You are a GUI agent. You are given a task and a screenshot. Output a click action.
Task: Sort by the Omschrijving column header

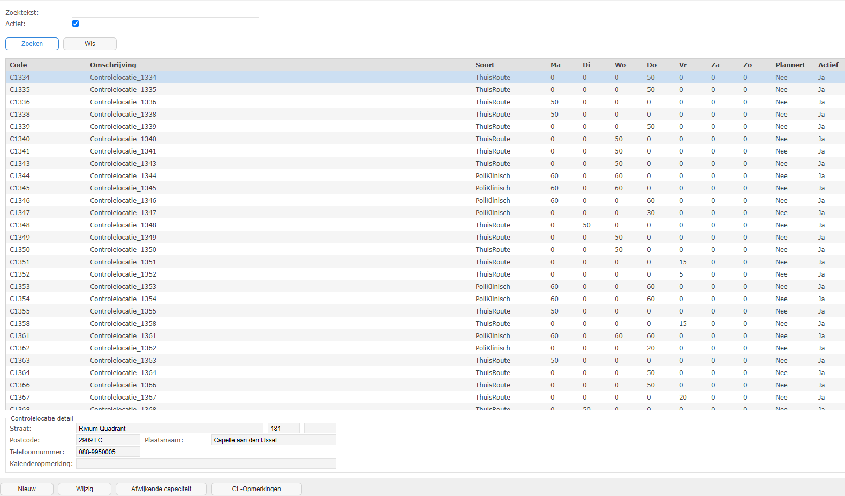(x=113, y=65)
